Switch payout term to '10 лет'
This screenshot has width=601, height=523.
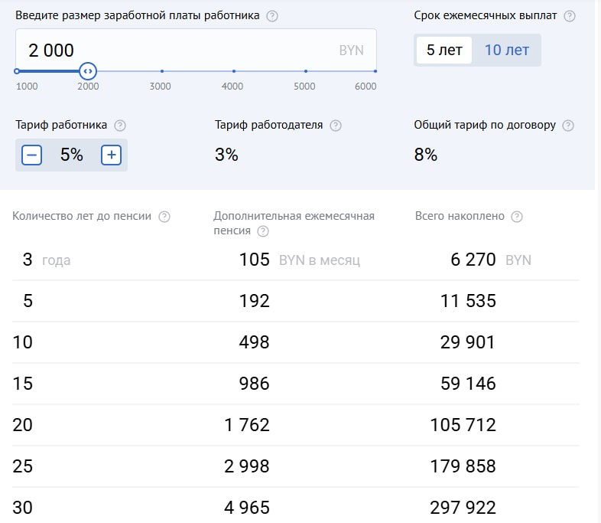pos(506,51)
